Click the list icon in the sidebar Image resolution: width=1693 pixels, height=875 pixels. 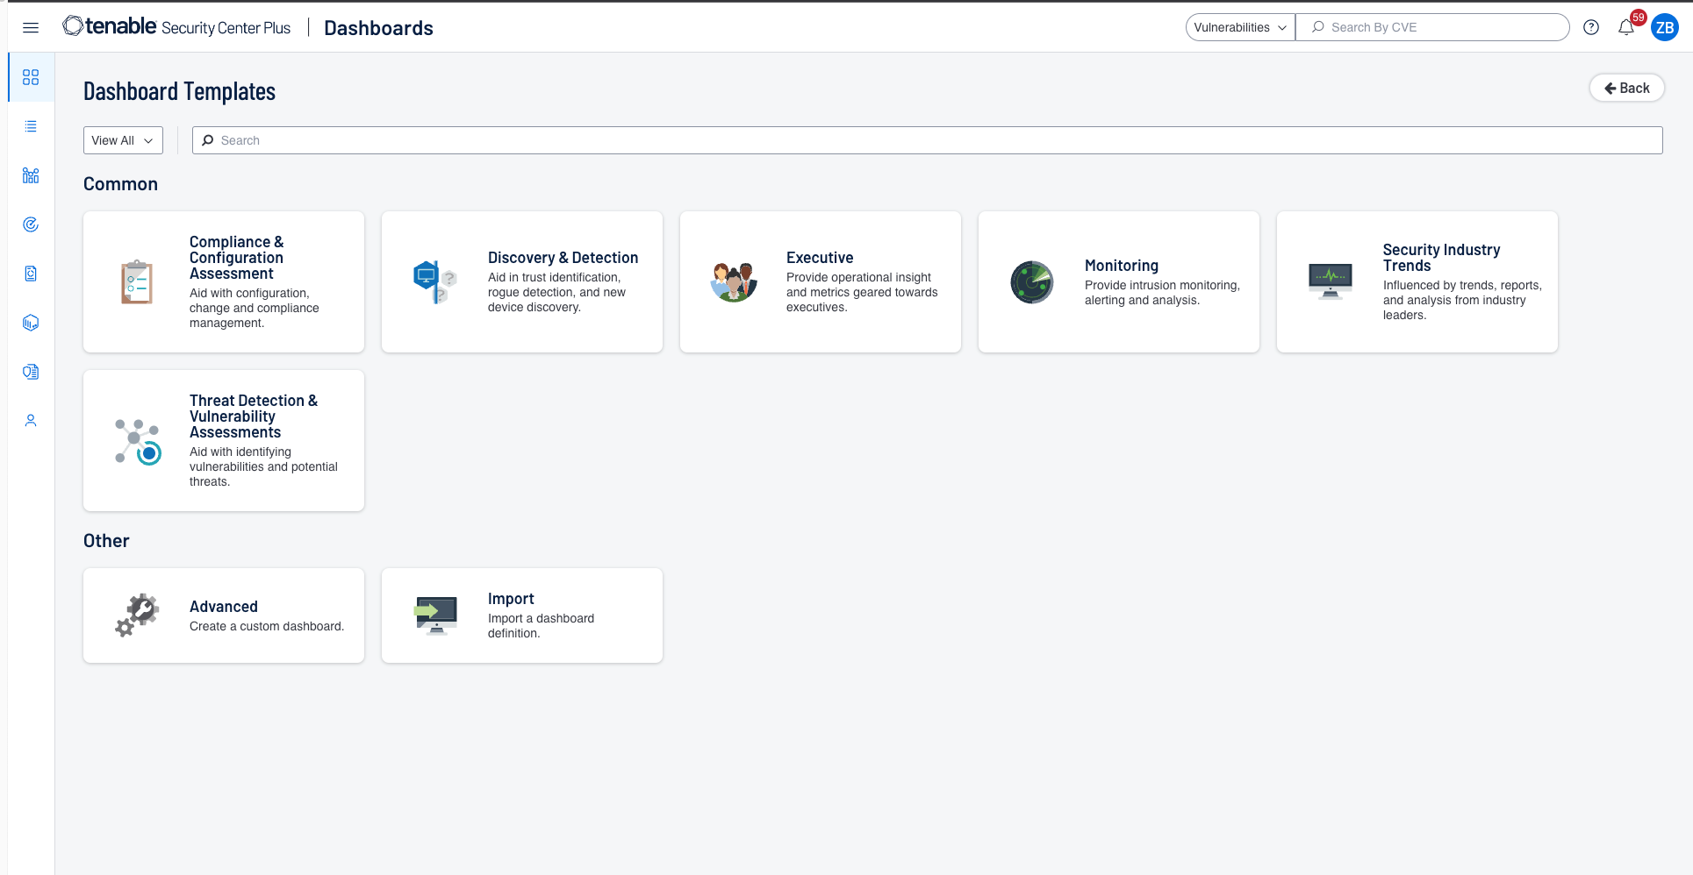31,126
